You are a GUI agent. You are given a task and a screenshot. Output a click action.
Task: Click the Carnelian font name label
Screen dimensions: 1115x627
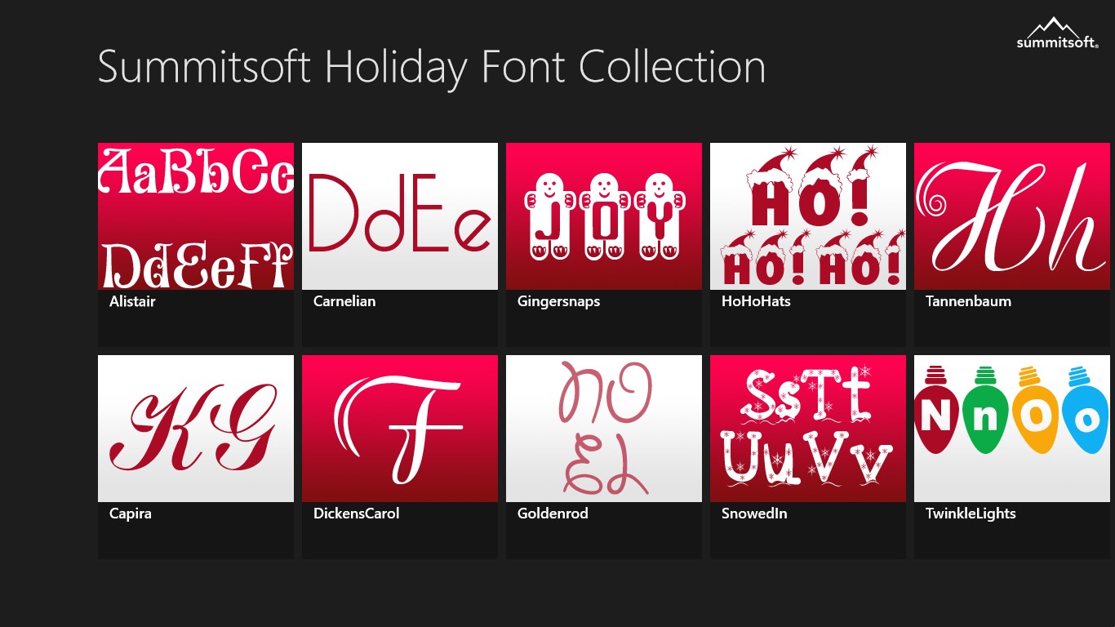[344, 301]
